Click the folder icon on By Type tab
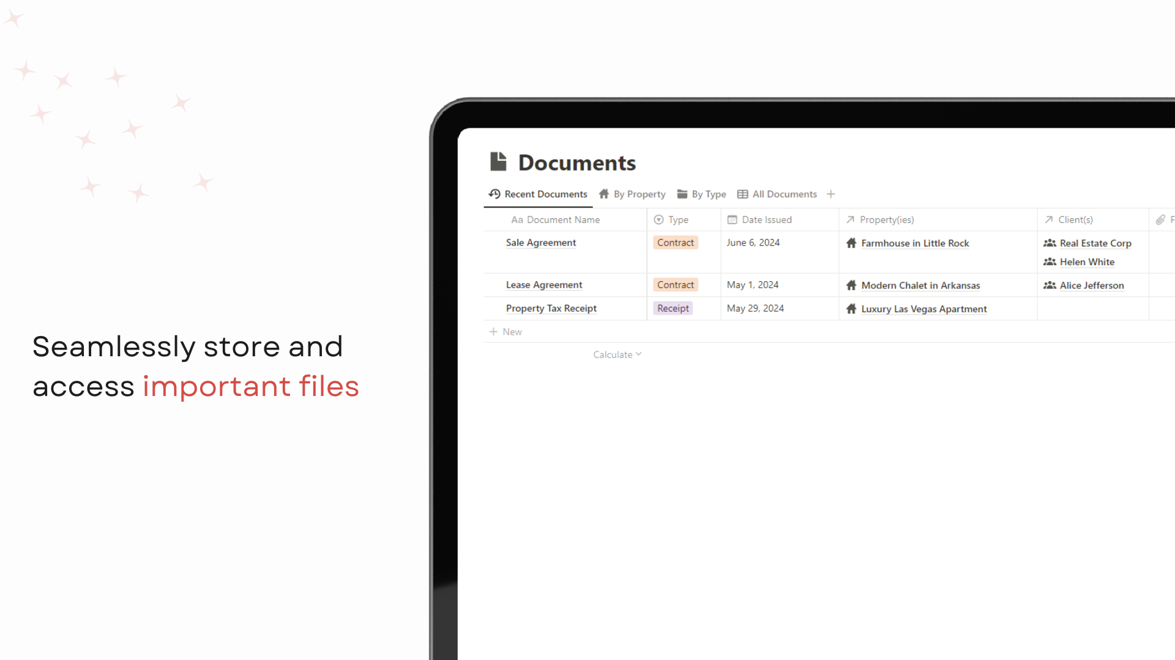Viewport: 1175px width, 660px height. [x=682, y=194]
